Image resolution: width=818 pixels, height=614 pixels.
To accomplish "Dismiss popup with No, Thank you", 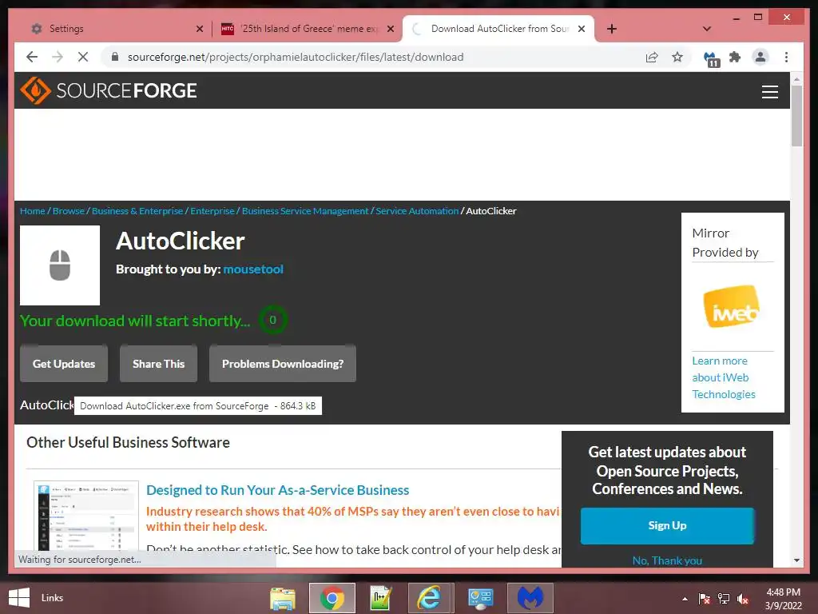I will [x=667, y=560].
